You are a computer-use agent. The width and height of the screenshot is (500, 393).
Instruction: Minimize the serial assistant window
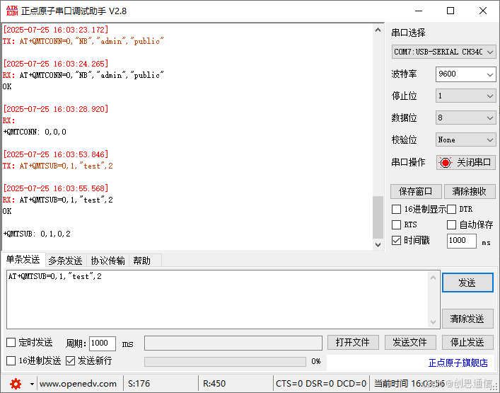(x=419, y=11)
